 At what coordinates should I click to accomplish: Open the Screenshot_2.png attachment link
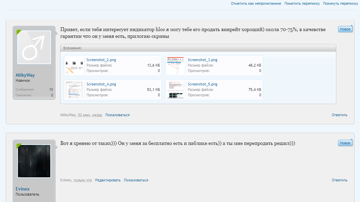click(x=101, y=60)
